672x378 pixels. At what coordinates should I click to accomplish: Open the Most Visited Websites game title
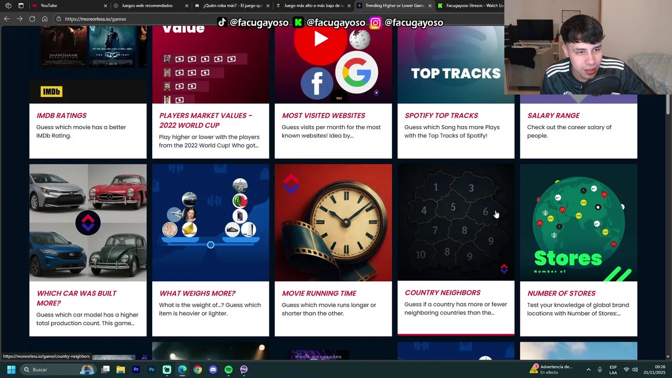pos(323,115)
